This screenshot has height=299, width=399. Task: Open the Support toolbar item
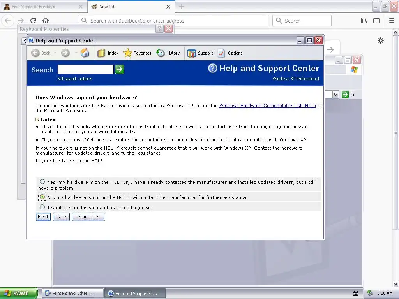click(200, 53)
